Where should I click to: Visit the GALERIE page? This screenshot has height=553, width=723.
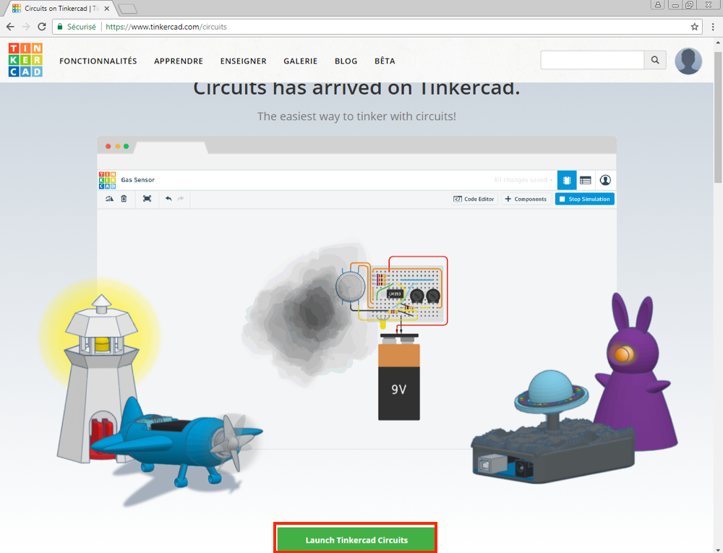click(301, 61)
